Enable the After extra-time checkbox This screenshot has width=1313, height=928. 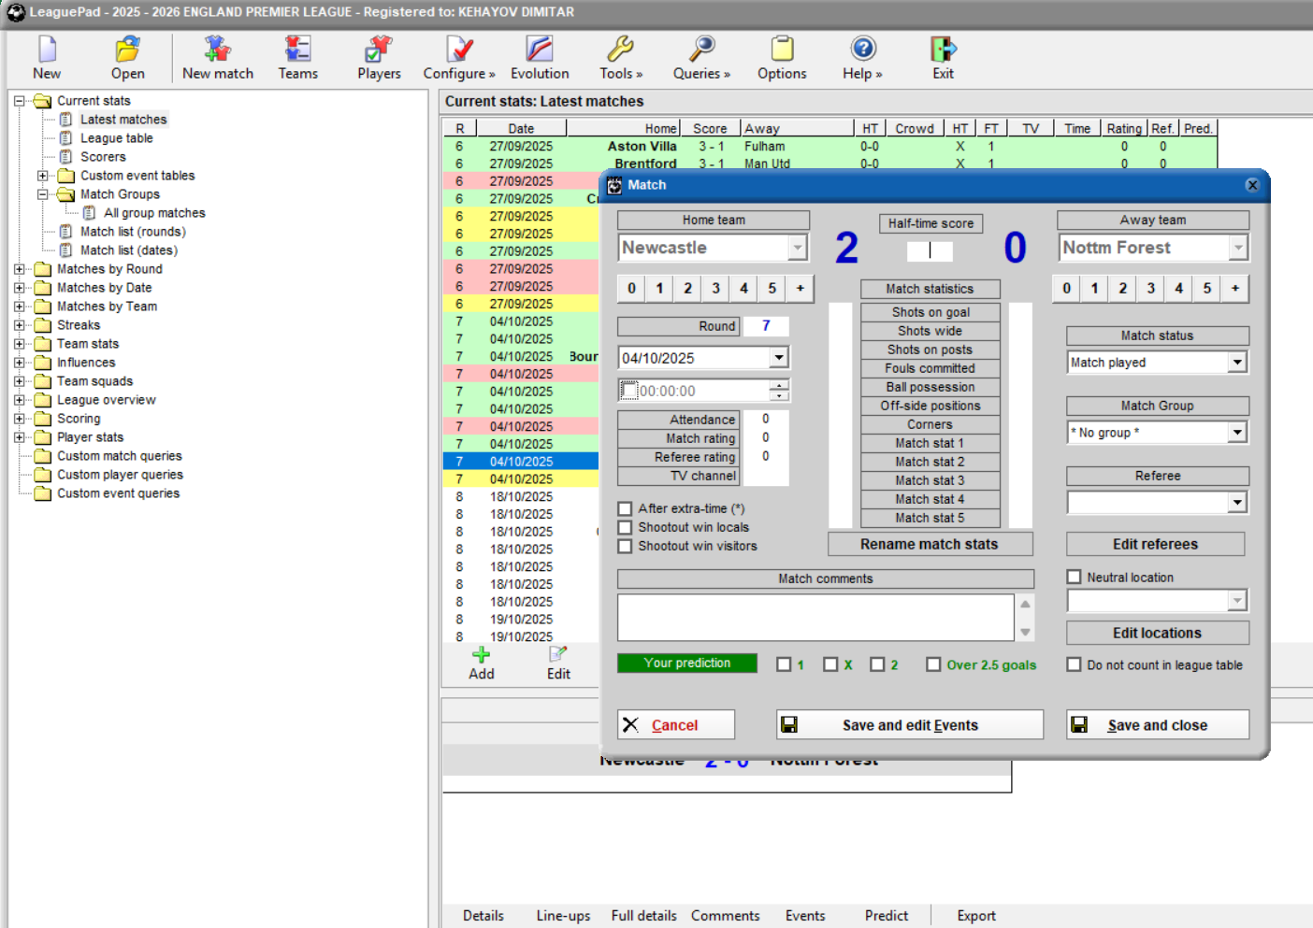[625, 507]
